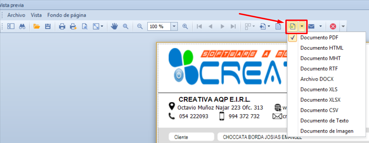Click the mobile number 994 372 732
Image resolution: width=369 pixels, height=143 pixels.
pos(244,116)
